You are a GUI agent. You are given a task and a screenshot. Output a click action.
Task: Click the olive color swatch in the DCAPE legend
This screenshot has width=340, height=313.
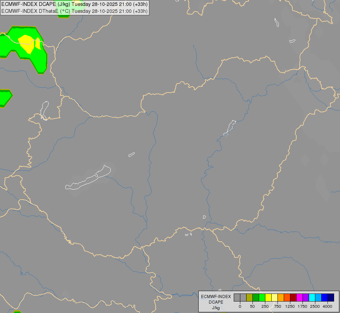tap(249, 298)
